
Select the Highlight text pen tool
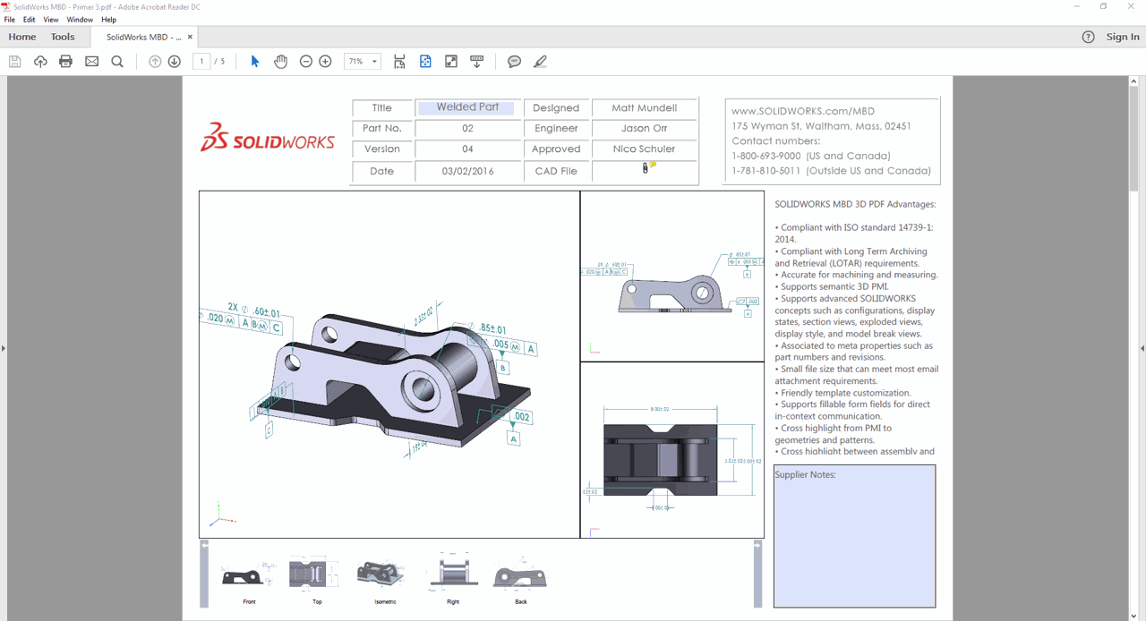pyautogui.click(x=540, y=62)
